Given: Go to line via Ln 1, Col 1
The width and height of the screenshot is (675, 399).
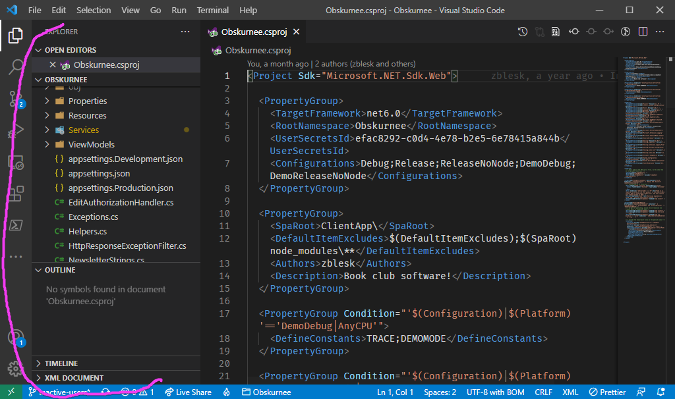Looking at the screenshot, I should (396, 392).
